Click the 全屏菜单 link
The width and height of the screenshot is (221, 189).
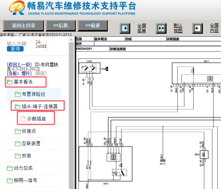pyautogui.click(x=142, y=28)
